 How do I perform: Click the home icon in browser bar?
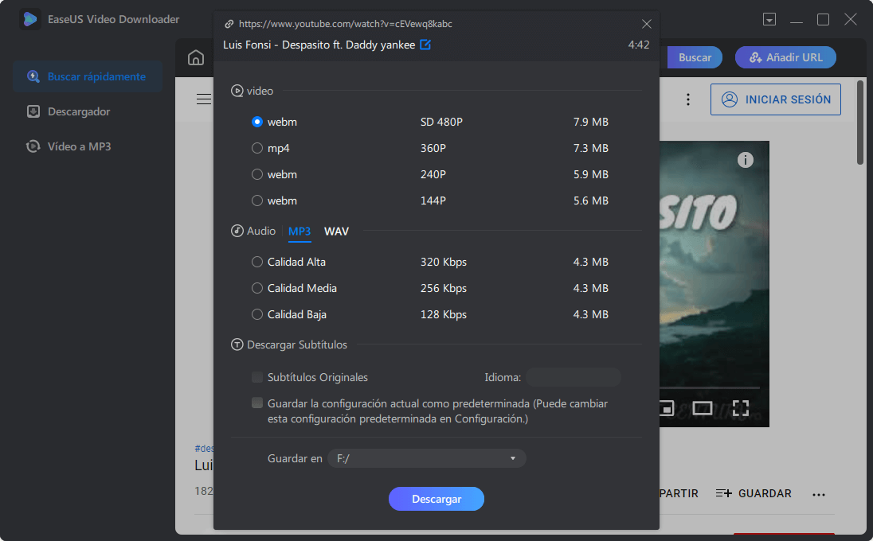tap(195, 58)
